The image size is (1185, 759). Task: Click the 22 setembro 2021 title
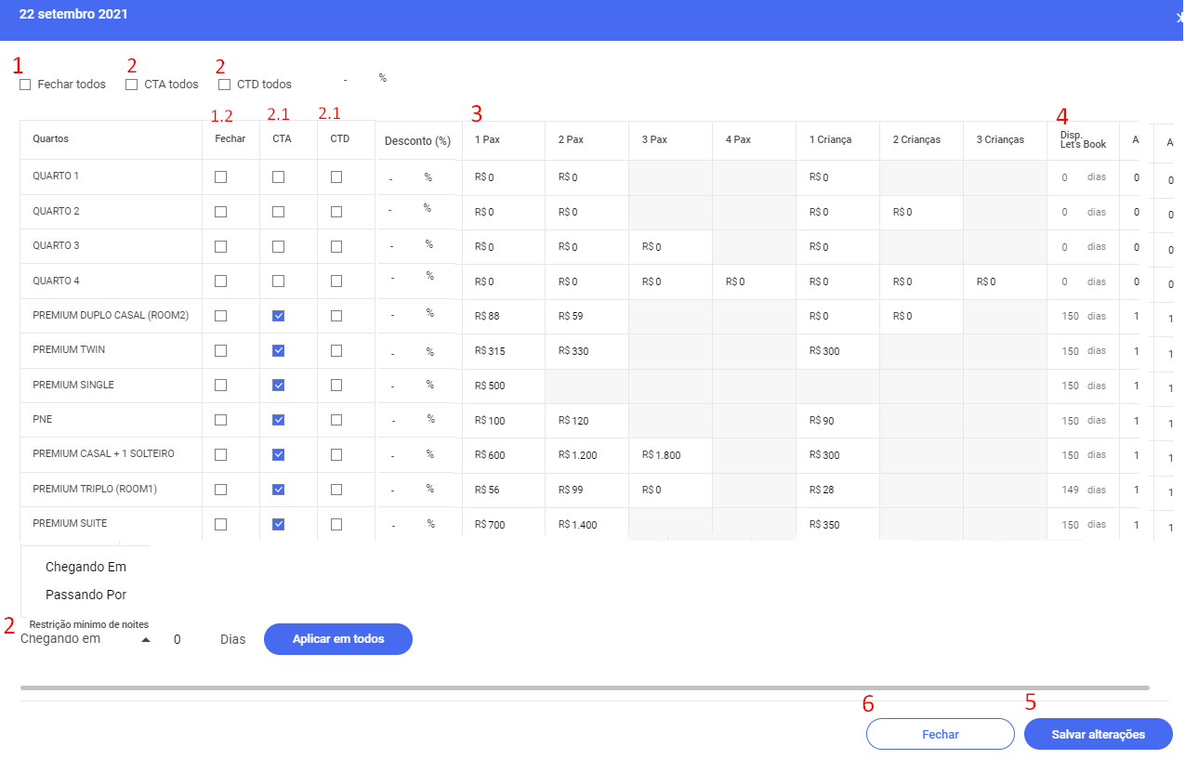(x=73, y=15)
